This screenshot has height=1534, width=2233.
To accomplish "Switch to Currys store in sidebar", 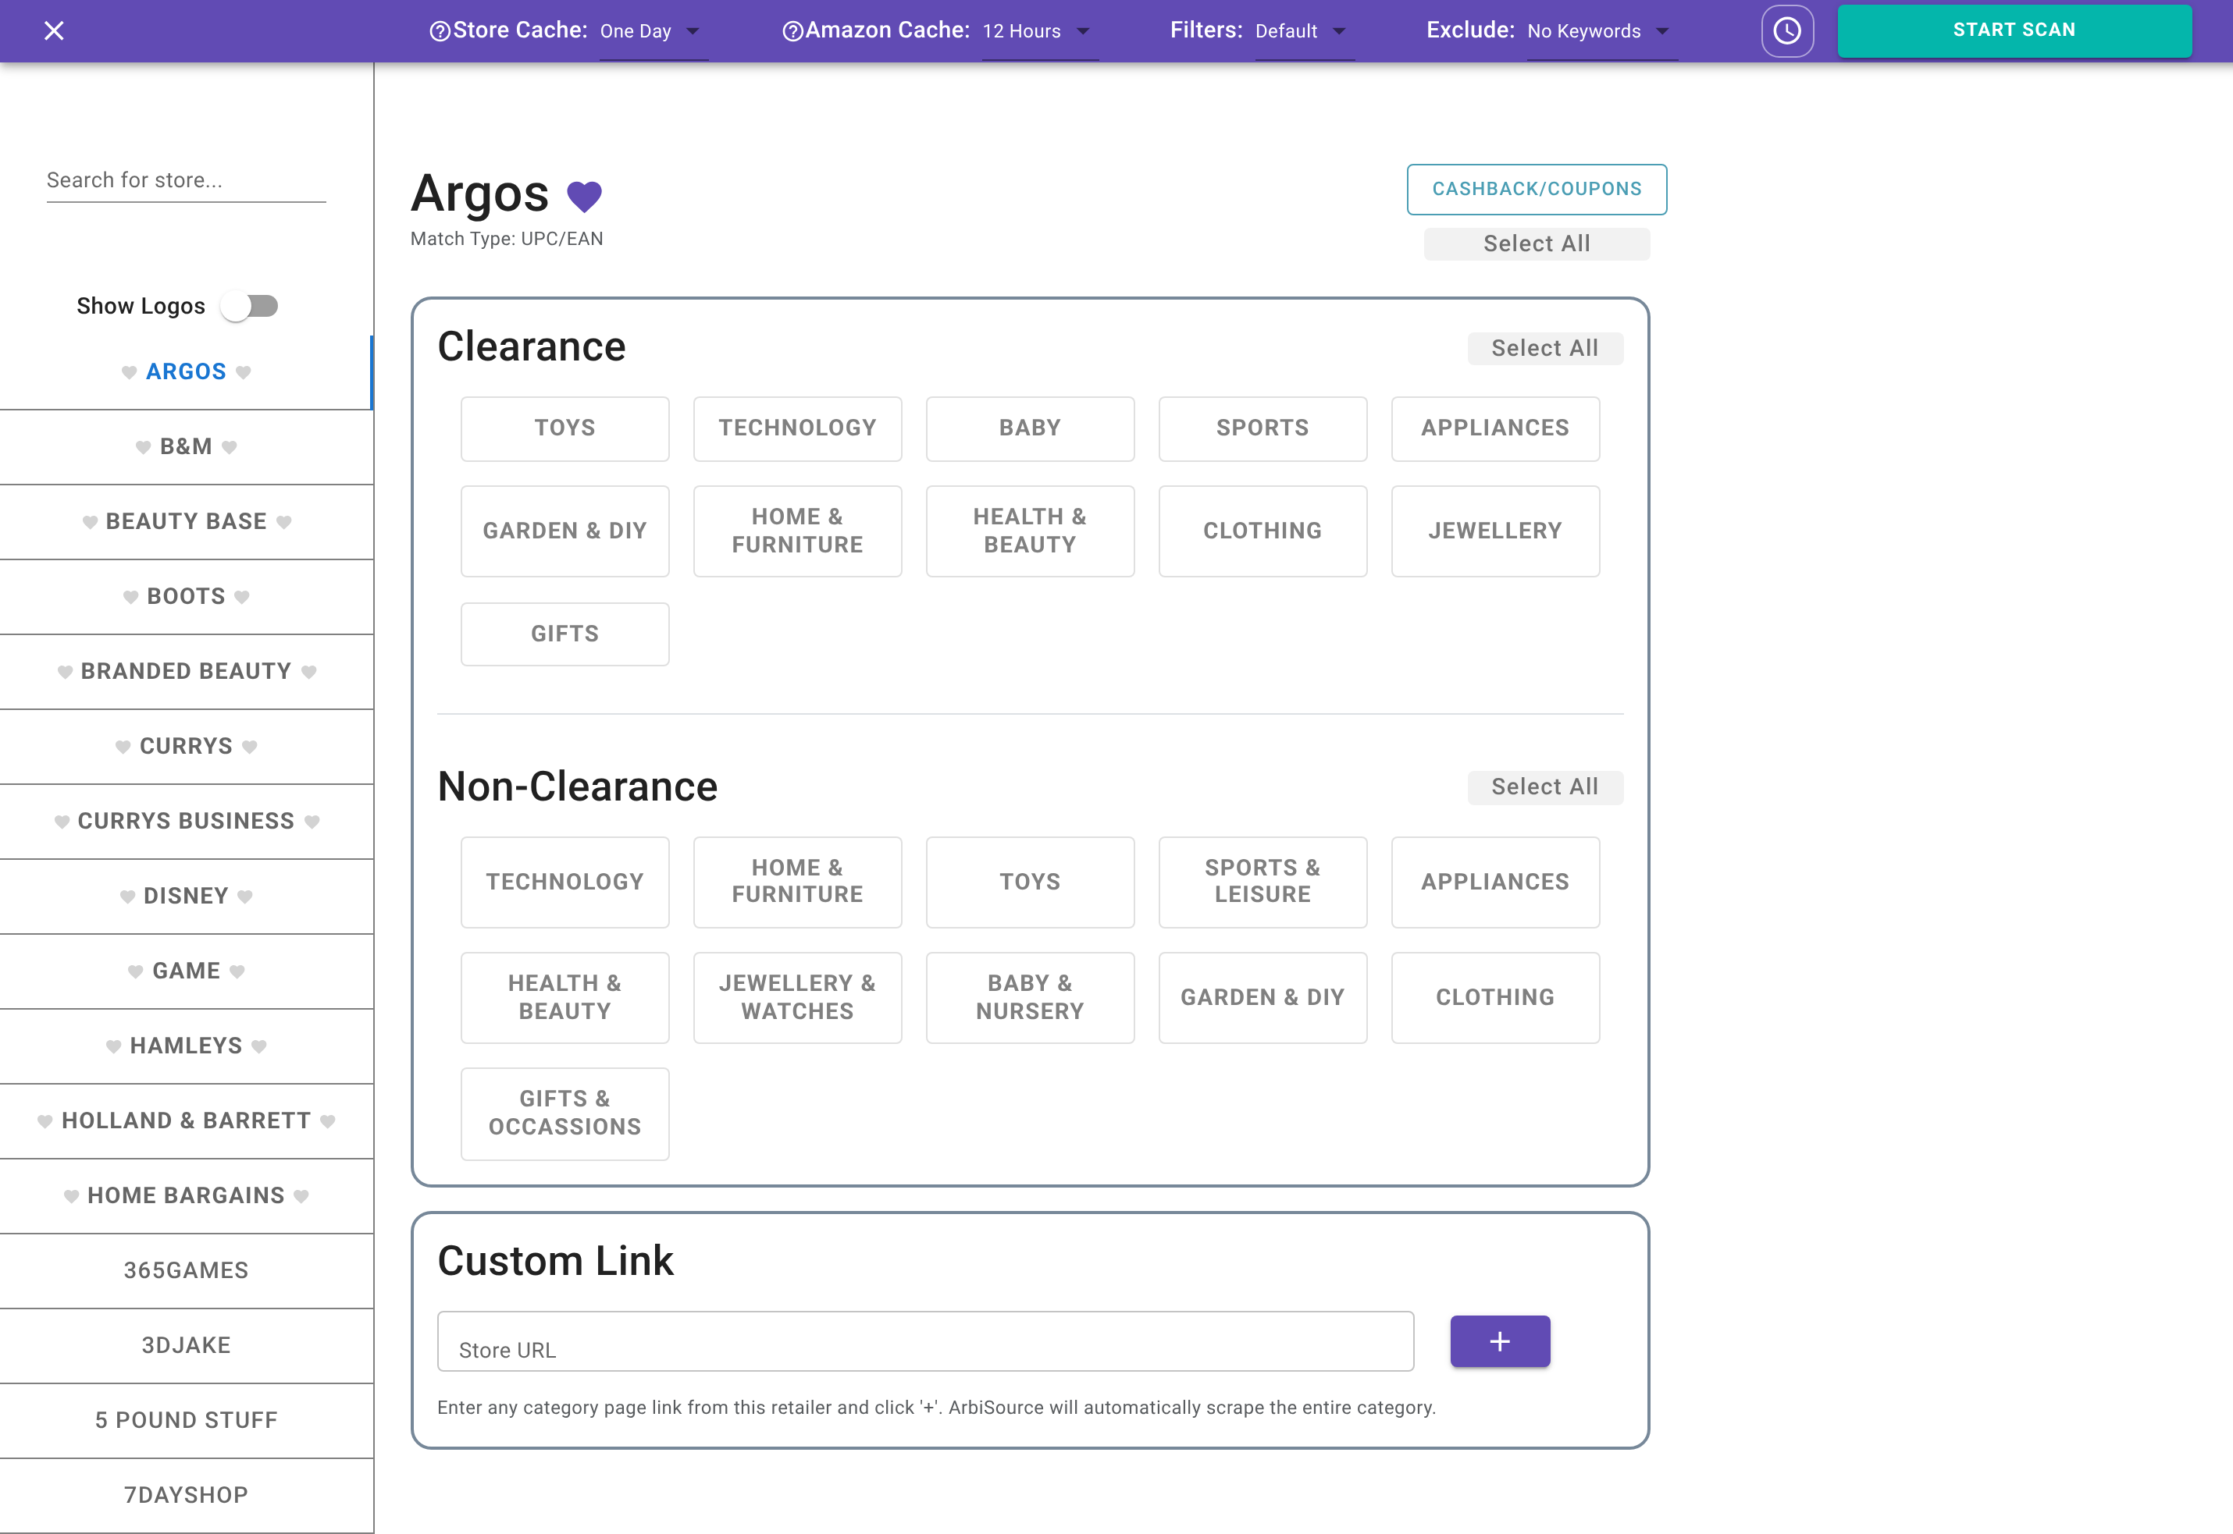I will 187,747.
